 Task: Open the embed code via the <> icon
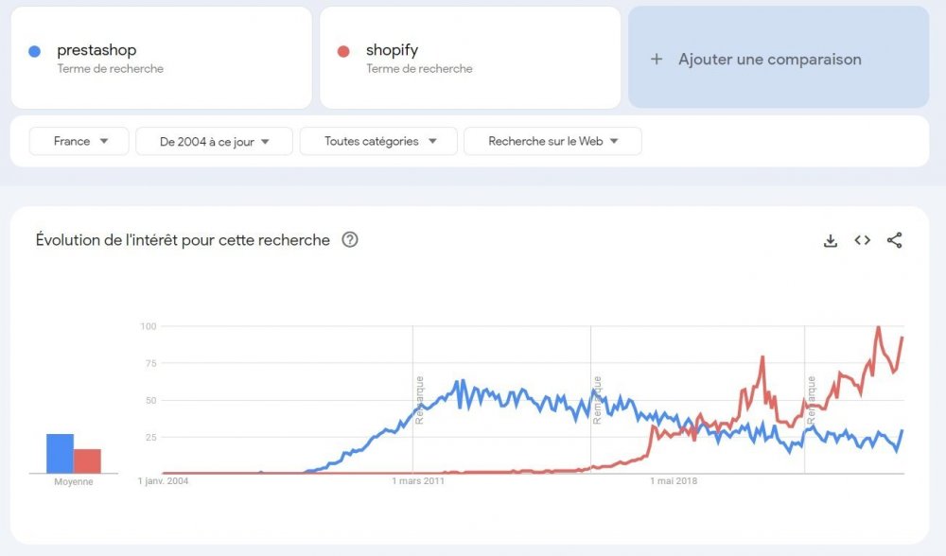click(x=862, y=241)
